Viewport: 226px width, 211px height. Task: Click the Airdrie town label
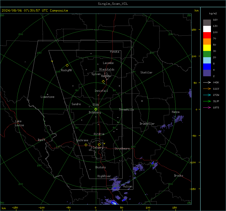click(x=99, y=134)
